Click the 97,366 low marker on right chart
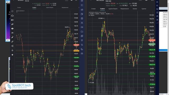 [91, 83]
